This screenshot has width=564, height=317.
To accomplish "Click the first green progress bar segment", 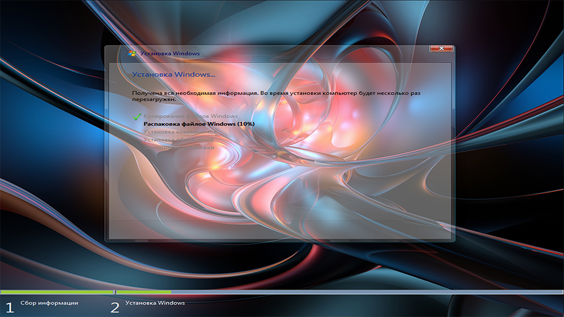I will [57, 292].
